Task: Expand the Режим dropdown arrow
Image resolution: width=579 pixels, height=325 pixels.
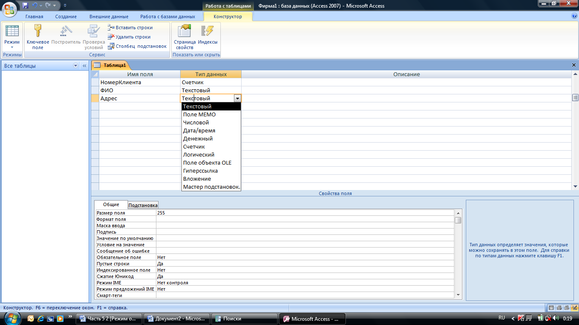Action: [x=12, y=47]
